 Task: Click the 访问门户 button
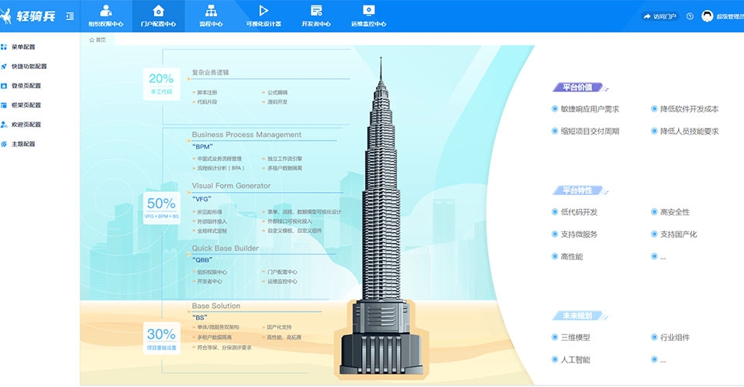coord(660,16)
